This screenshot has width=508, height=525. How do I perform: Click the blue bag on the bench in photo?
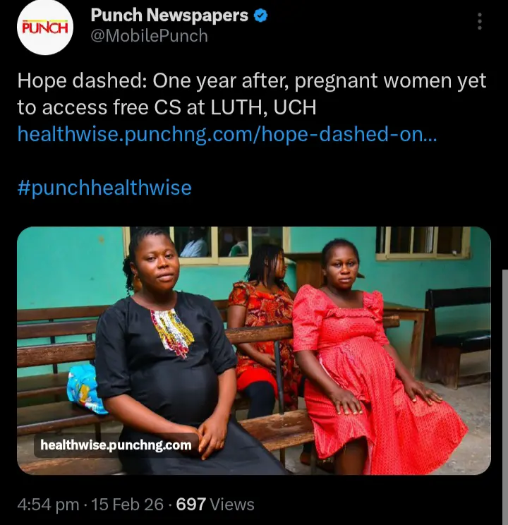point(85,388)
